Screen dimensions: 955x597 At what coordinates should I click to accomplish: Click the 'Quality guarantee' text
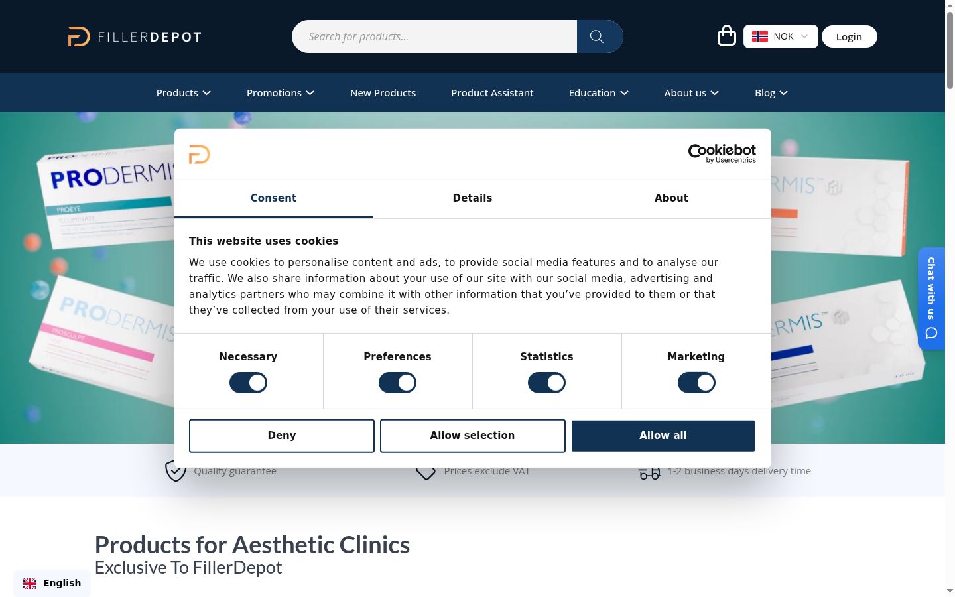pos(235,471)
